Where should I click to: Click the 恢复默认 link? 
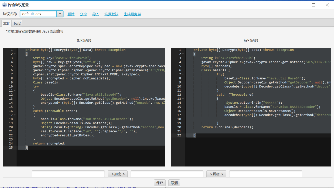(111, 14)
